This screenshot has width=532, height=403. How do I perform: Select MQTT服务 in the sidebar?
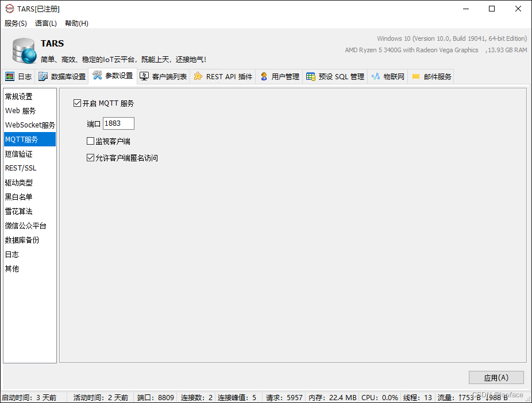(x=29, y=139)
